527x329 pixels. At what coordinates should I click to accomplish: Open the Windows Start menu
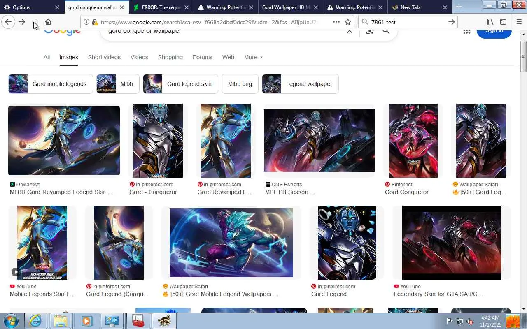point(11,321)
